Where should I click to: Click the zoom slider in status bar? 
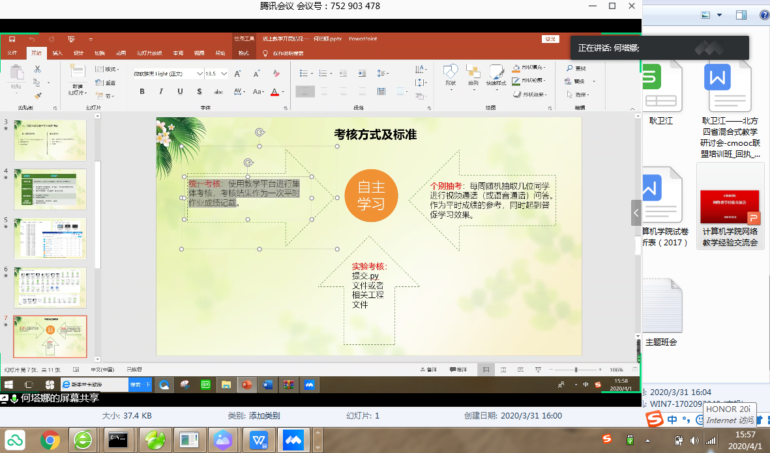point(575,370)
